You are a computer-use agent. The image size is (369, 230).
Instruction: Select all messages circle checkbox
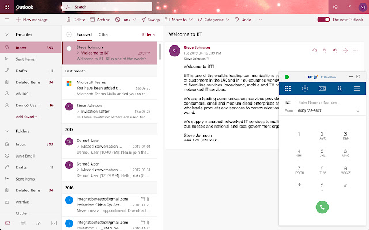point(69,34)
